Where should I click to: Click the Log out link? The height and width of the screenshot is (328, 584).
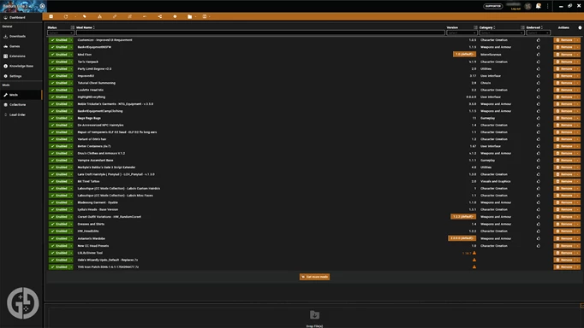[515, 9]
